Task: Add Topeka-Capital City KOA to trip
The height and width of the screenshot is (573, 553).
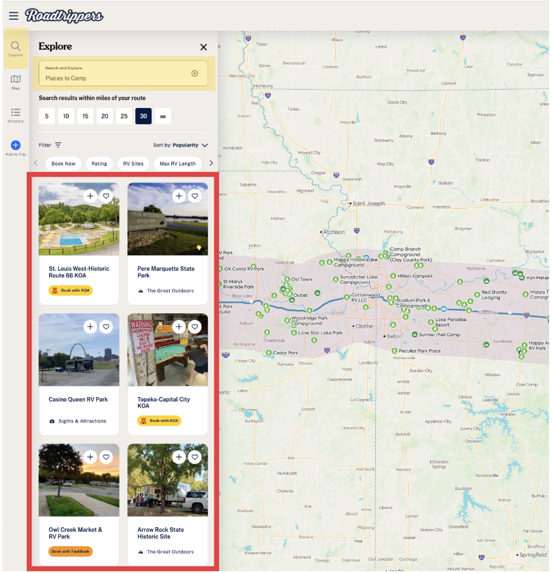Action: click(179, 326)
